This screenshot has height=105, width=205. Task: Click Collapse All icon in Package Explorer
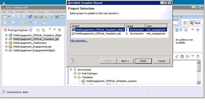pyautogui.click(x=38, y=30)
